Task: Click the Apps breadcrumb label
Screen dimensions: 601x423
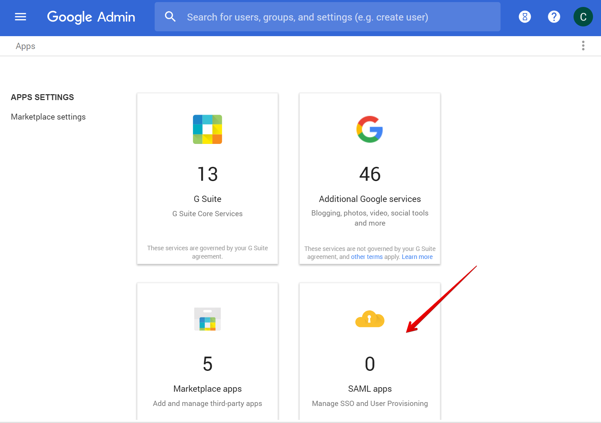Action: point(25,46)
